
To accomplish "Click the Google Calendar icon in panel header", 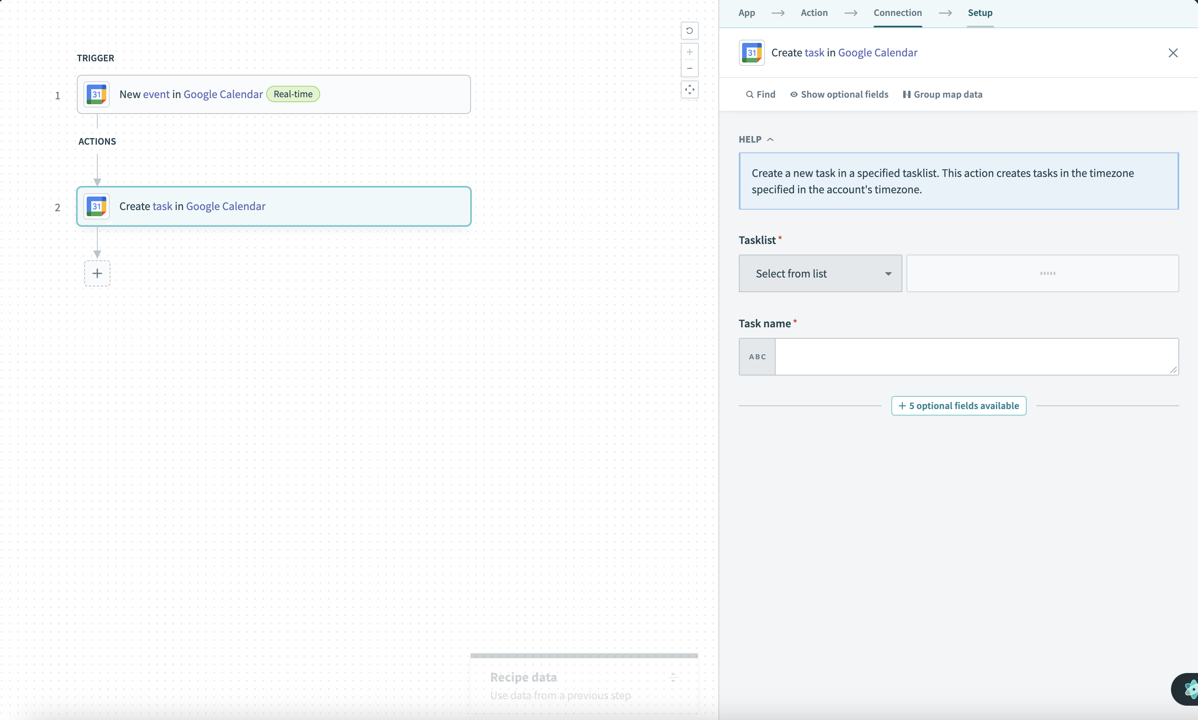I will click(752, 52).
